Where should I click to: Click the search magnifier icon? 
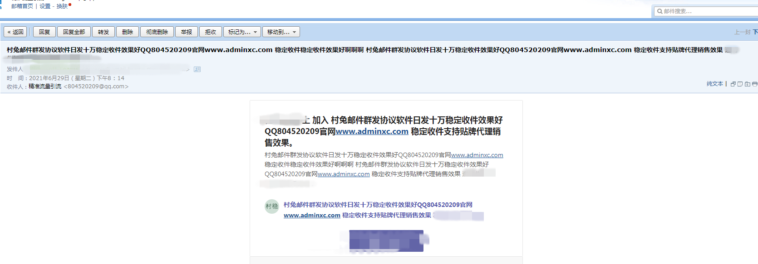[x=660, y=11]
